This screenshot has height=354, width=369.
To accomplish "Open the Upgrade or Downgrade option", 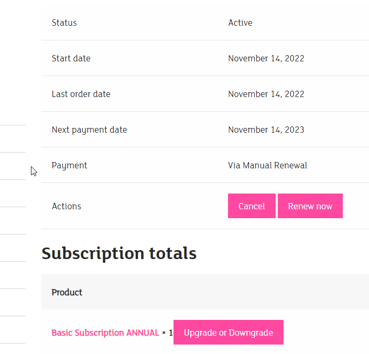I will [228, 332].
